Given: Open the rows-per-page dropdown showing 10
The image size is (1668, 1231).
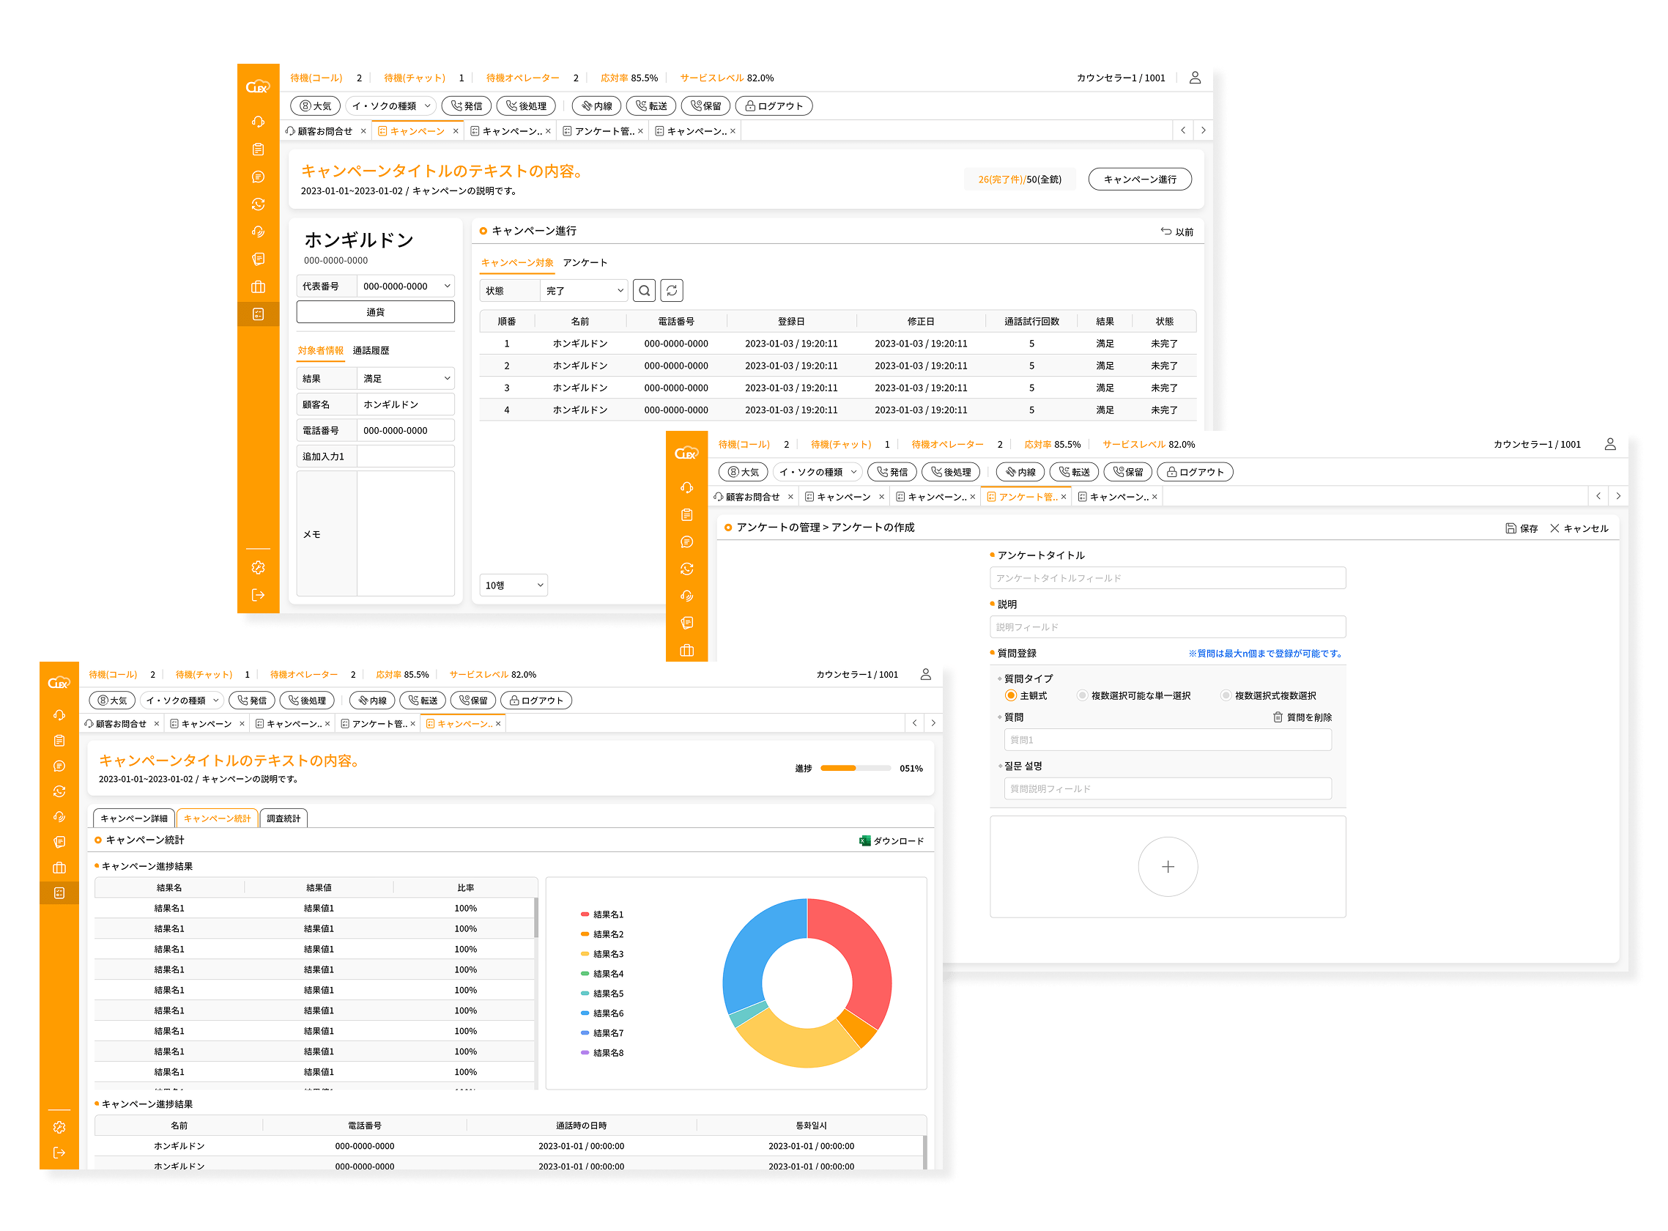Looking at the screenshot, I should [x=514, y=585].
